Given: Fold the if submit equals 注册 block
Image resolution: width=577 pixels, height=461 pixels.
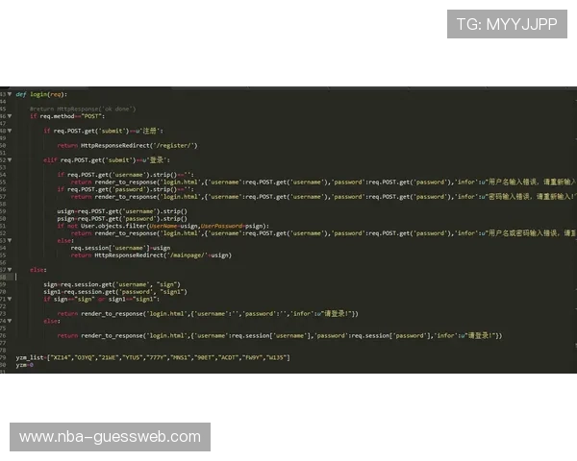Looking at the screenshot, I should point(10,130).
